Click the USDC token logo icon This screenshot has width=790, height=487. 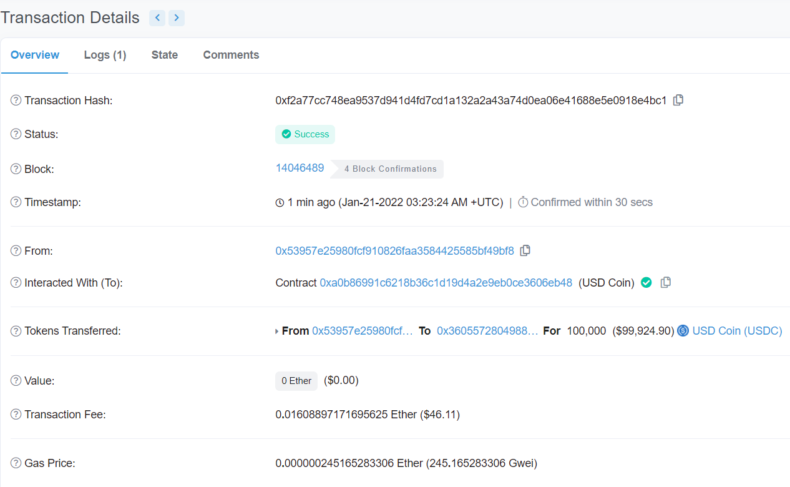(x=683, y=331)
